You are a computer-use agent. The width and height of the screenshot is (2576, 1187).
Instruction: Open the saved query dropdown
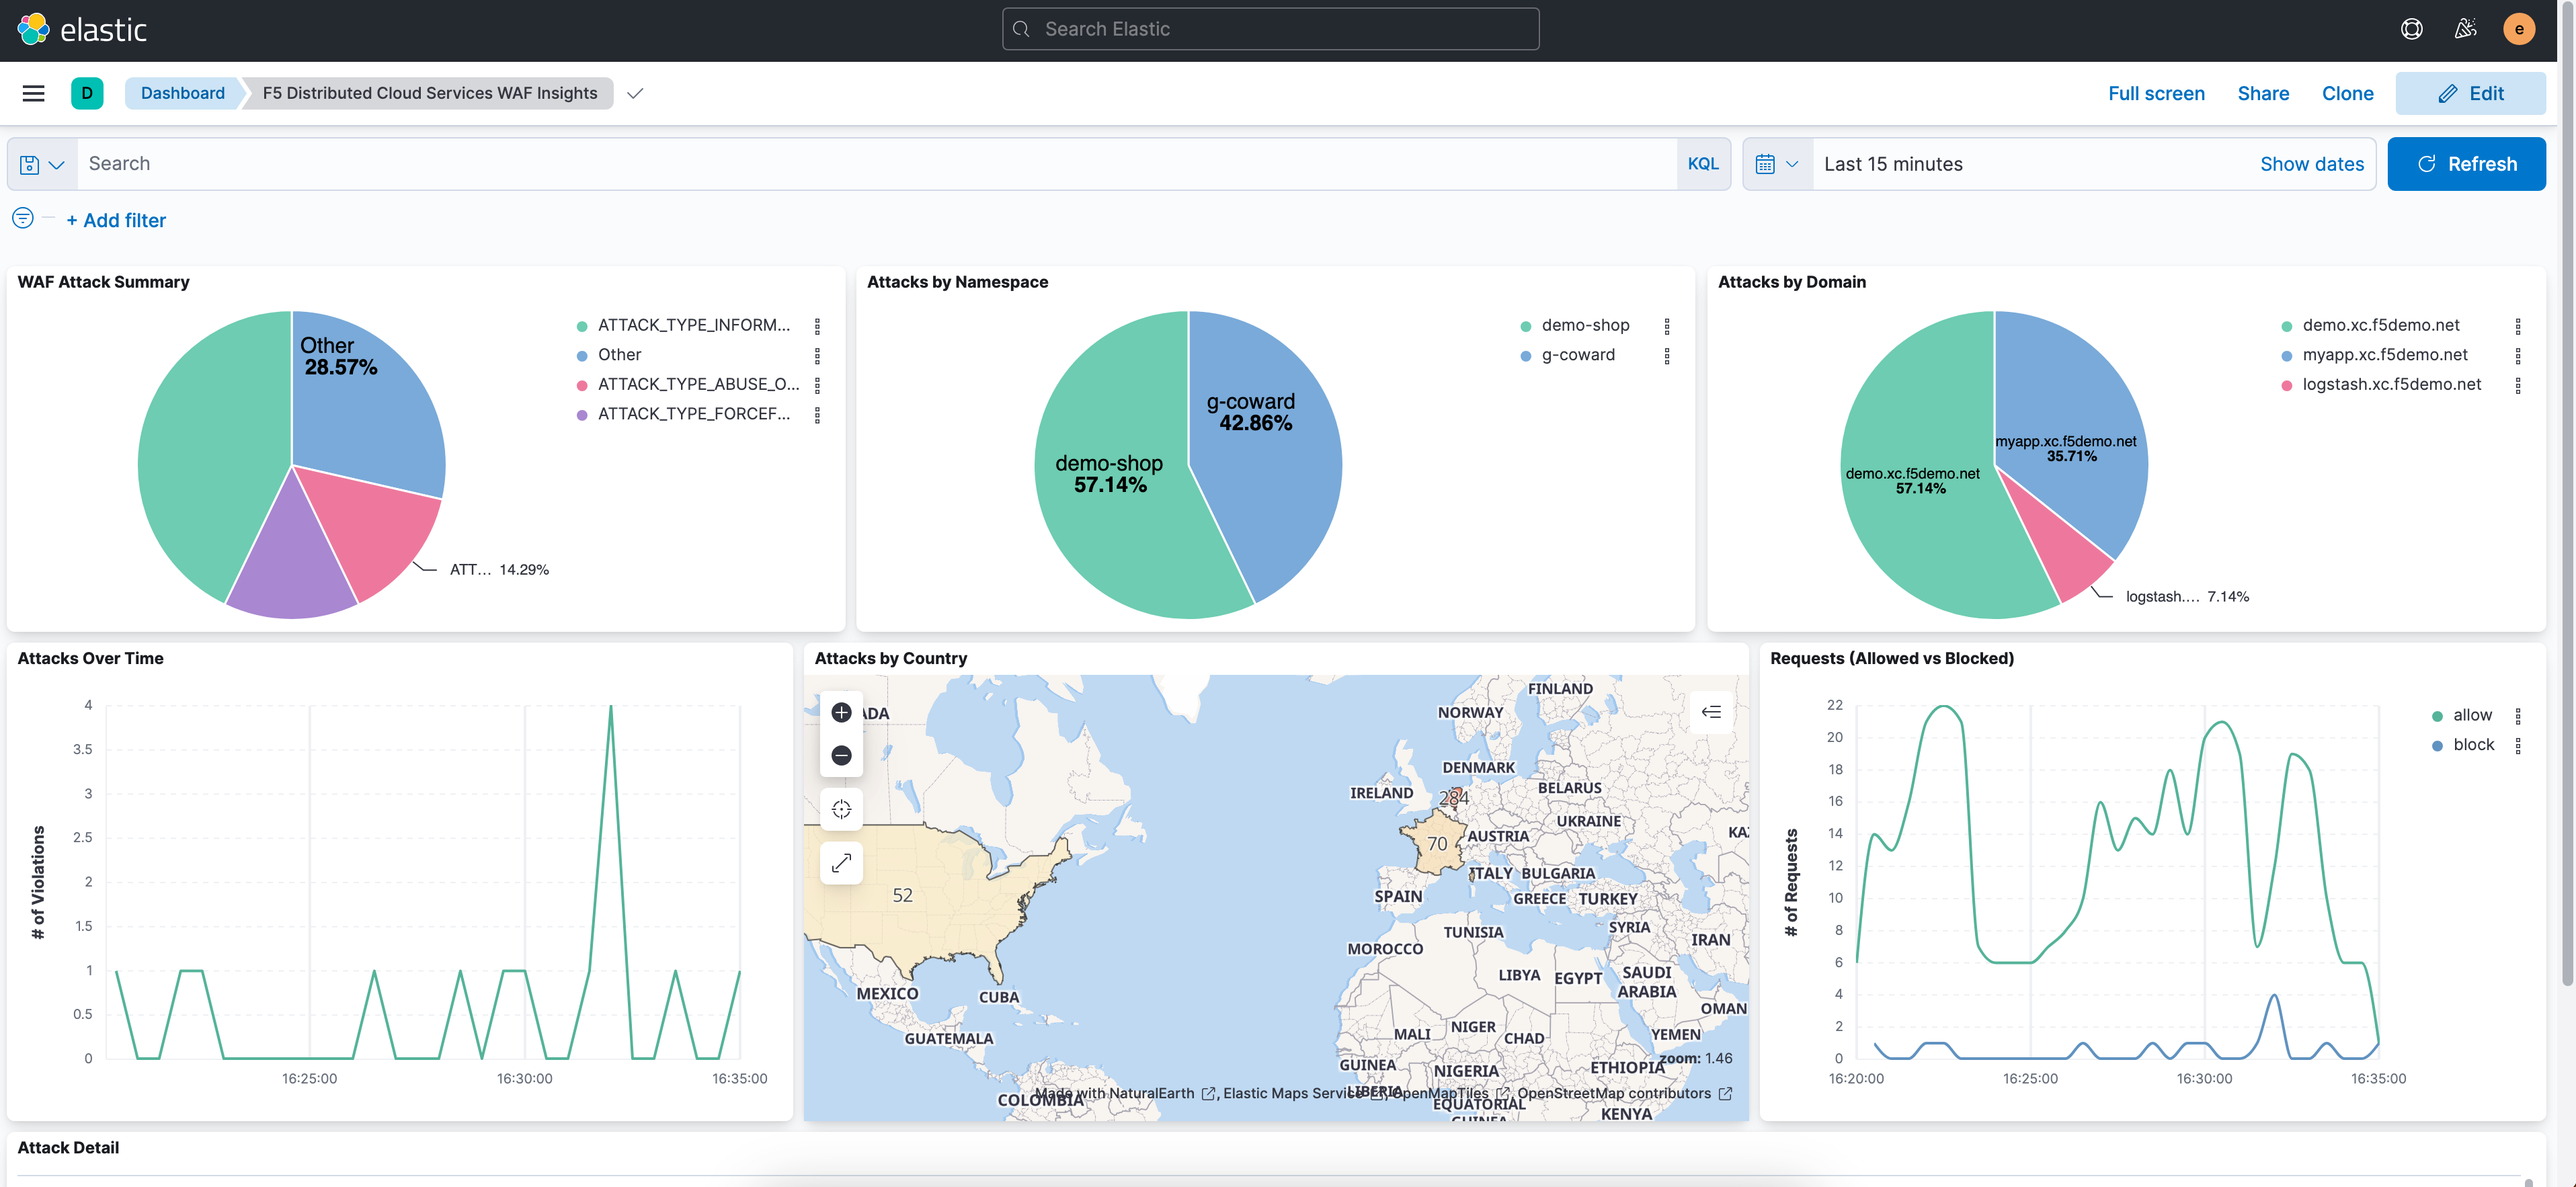click(42, 164)
